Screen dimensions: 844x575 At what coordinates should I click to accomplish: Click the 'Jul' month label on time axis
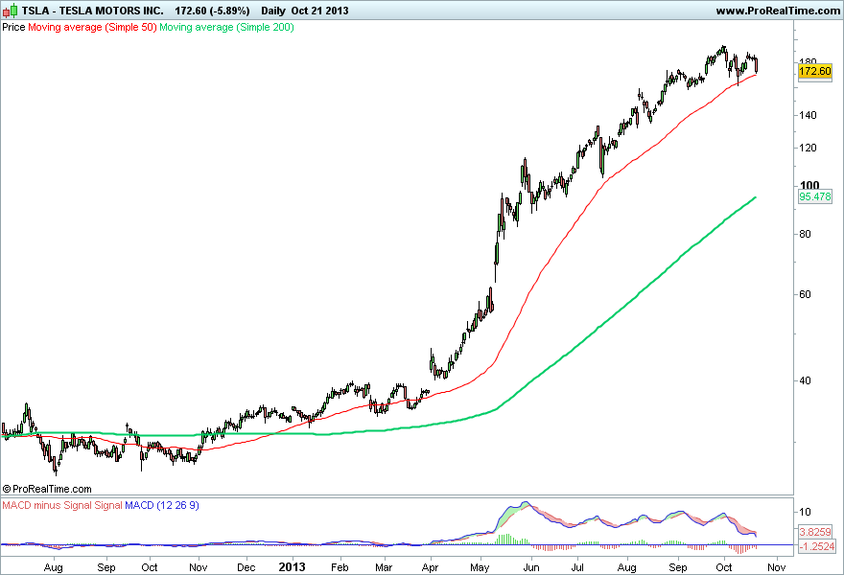(577, 567)
